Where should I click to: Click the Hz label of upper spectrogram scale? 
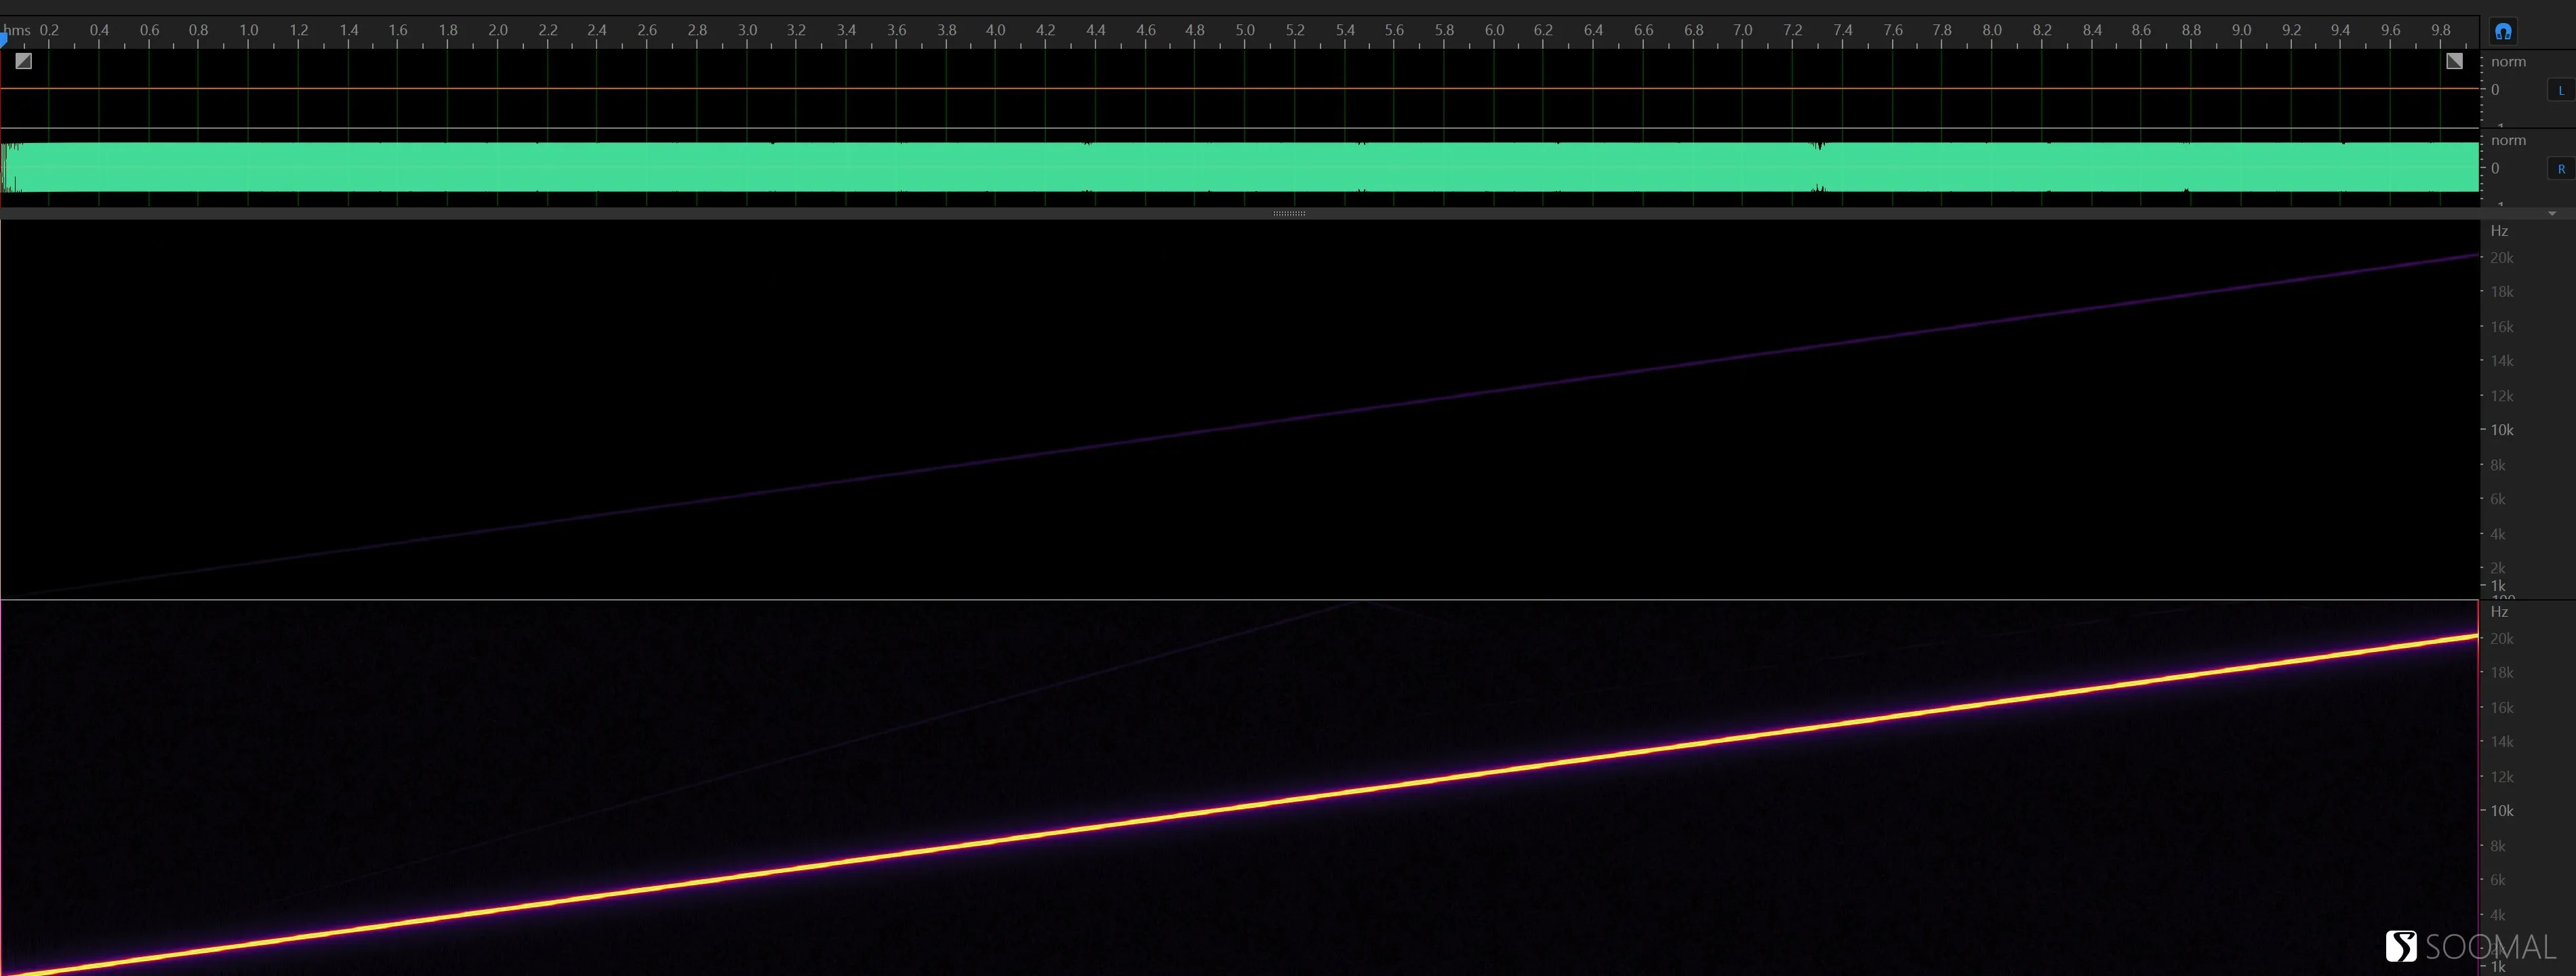pos(2499,231)
